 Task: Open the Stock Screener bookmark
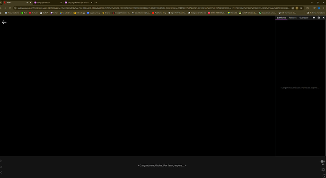coord(141,13)
